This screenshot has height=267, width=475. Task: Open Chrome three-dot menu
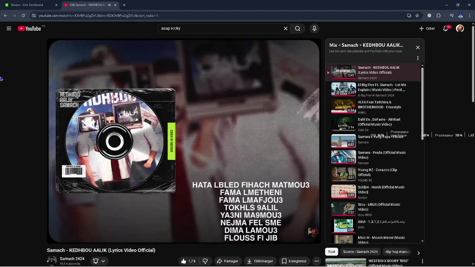pos(469,16)
